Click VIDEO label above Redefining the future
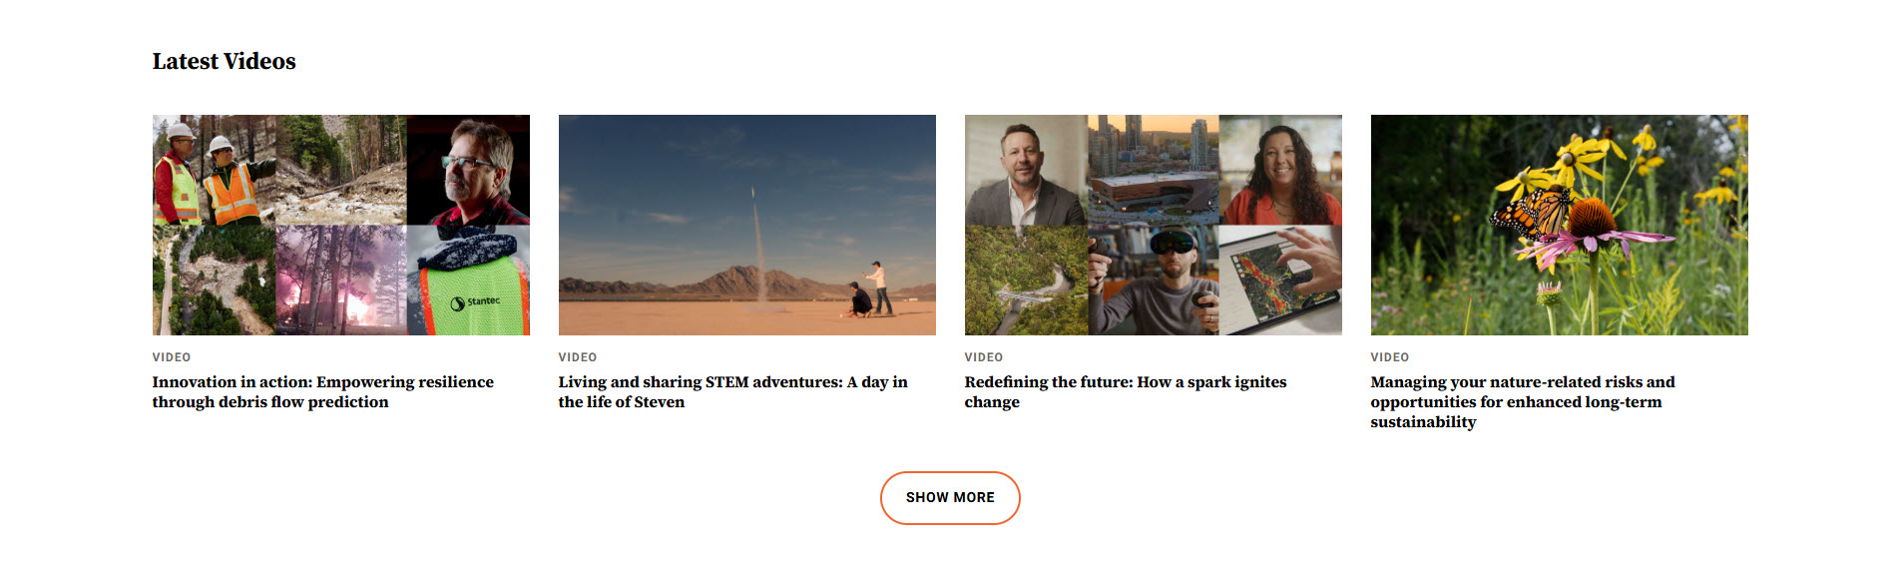The height and width of the screenshot is (571, 1898). point(984,357)
